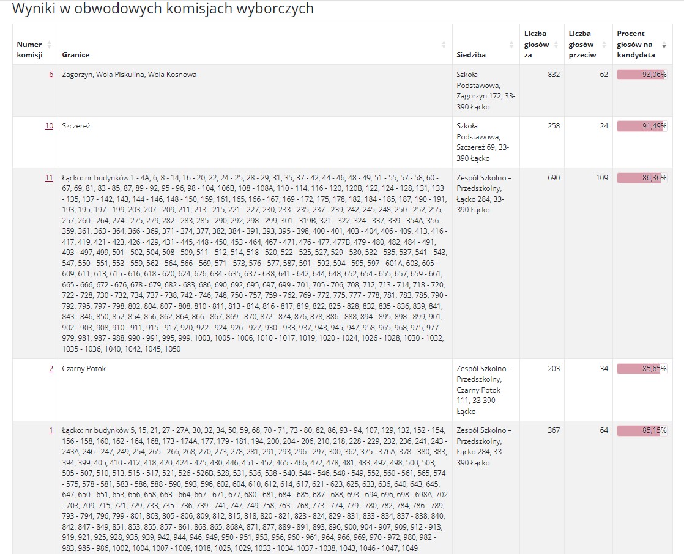Viewport: 684px width, 554px height.
Task: Click votes-for value 690
Action: pyautogui.click(x=554, y=178)
